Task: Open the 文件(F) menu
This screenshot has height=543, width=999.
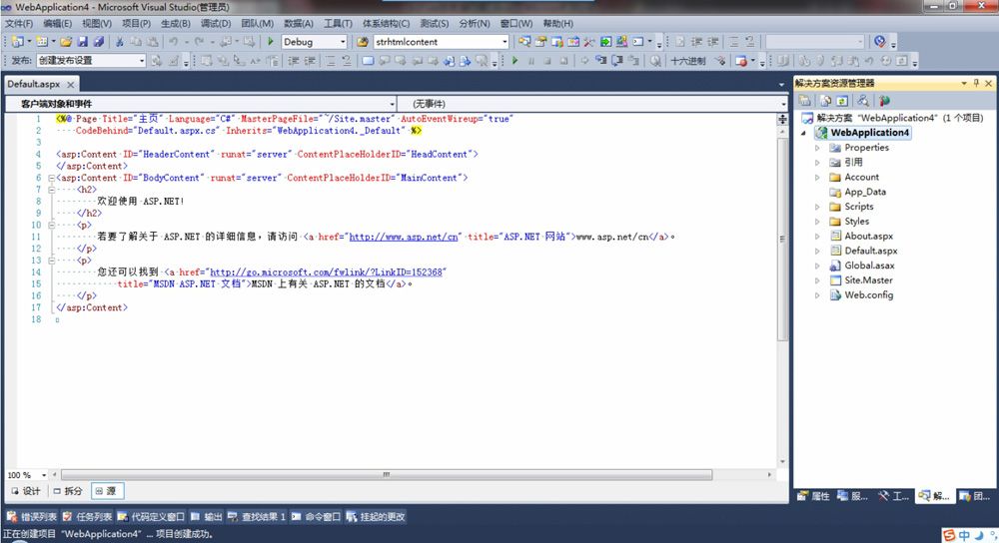Action: point(19,24)
